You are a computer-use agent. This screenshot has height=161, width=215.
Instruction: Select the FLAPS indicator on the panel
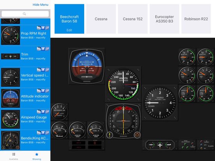tap(206, 145)
